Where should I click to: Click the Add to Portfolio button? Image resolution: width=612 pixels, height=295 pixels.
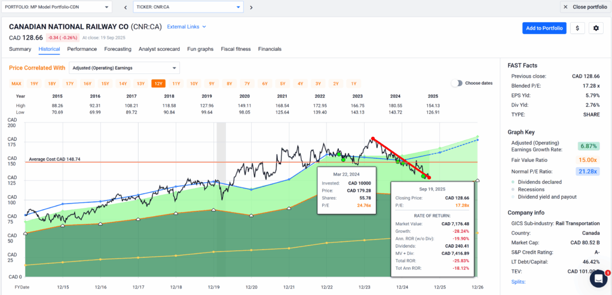click(544, 28)
